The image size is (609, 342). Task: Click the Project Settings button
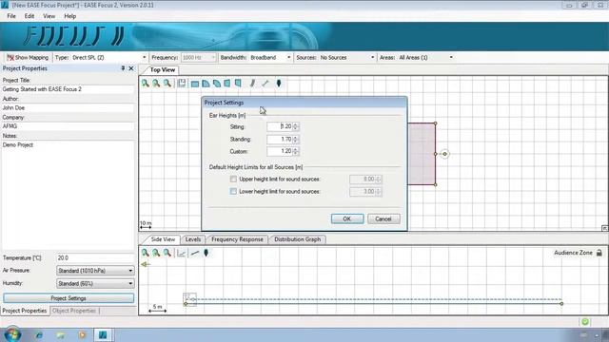(x=69, y=298)
